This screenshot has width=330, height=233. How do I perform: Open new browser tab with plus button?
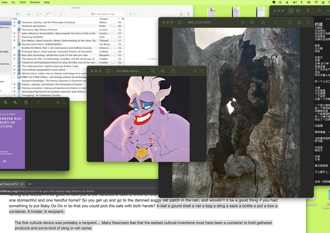click(x=30, y=184)
